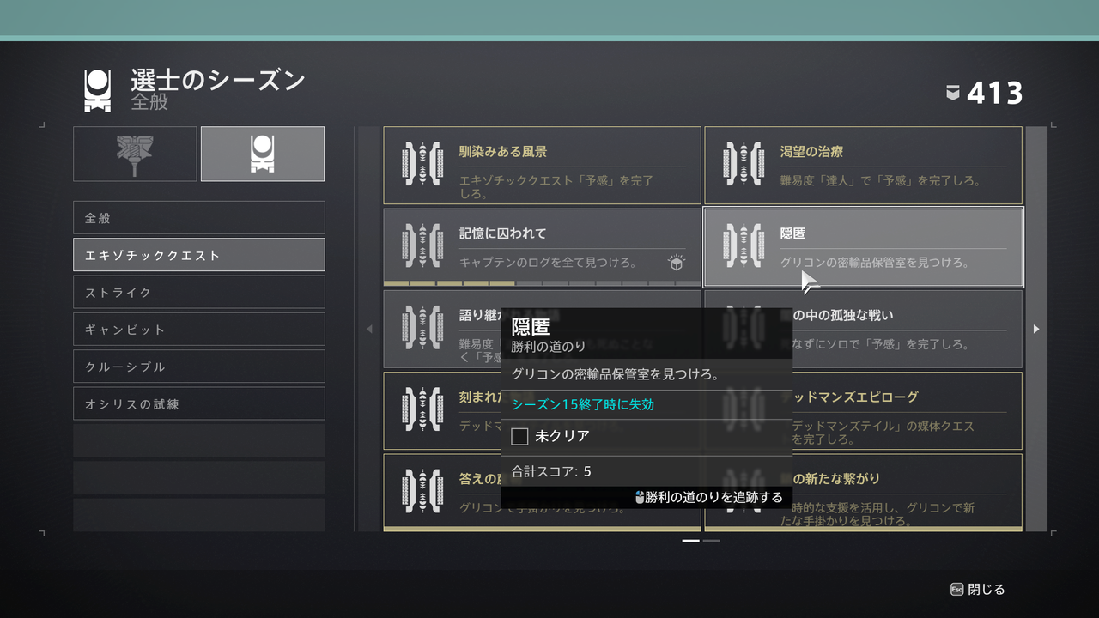Click the mouse icon beside 勝利の道のりを追跡する
1099x618 pixels.
click(x=640, y=497)
